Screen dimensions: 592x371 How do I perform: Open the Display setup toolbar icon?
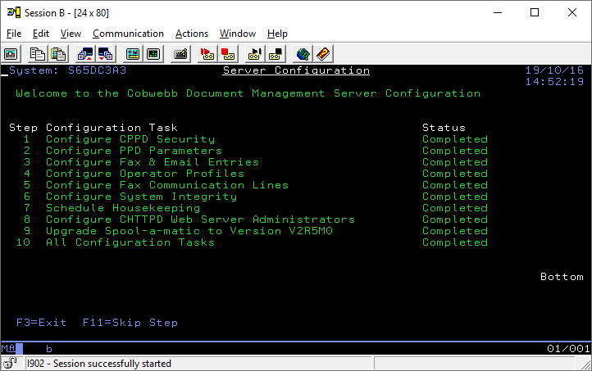133,54
